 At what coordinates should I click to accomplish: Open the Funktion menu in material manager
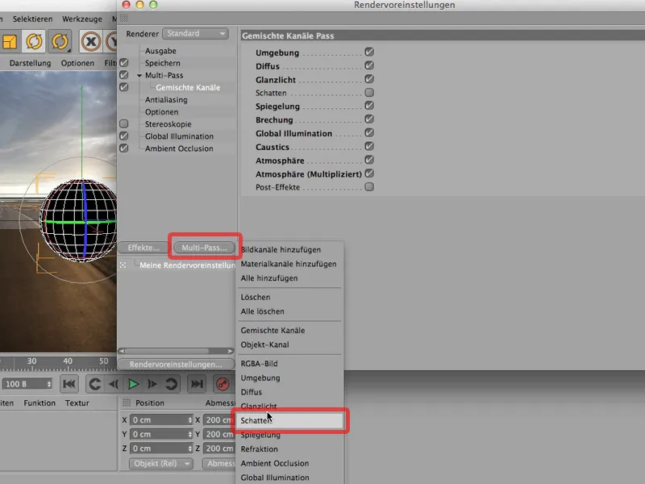[x=40, y=403]
